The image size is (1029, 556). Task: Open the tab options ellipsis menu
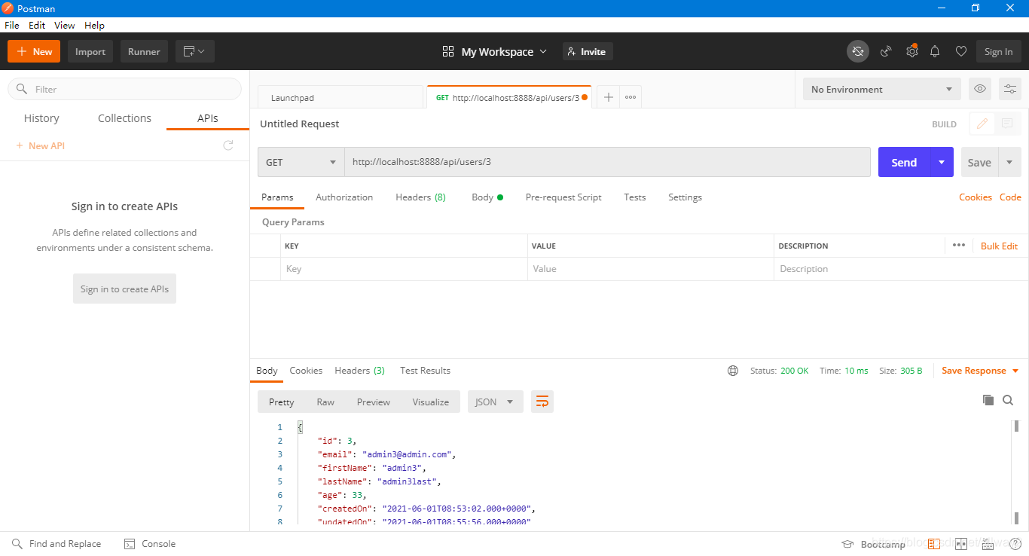631,97
